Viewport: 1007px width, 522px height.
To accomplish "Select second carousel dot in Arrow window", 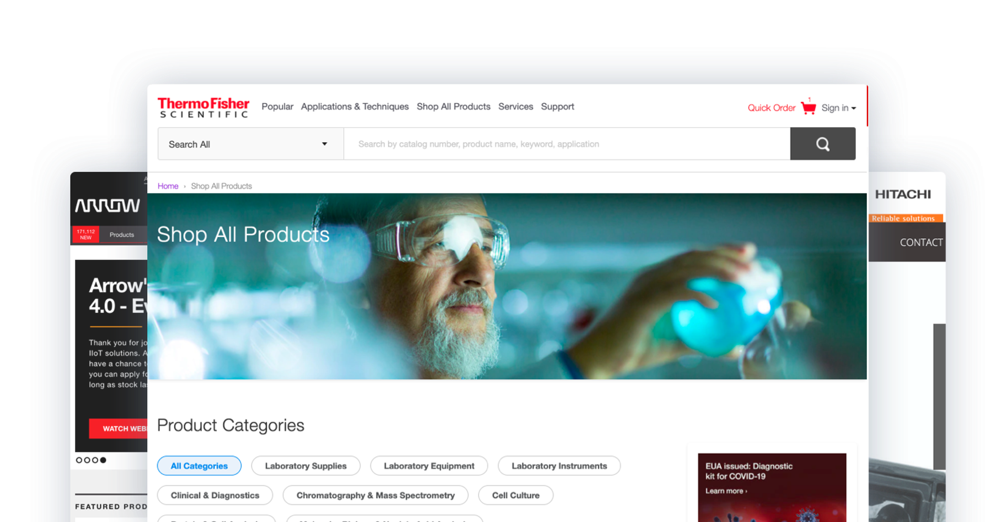I will [x=87, y=460].
